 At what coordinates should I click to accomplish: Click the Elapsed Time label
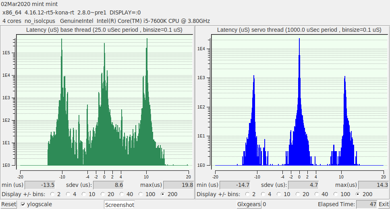pyautogui.click(x=336, y=204)
